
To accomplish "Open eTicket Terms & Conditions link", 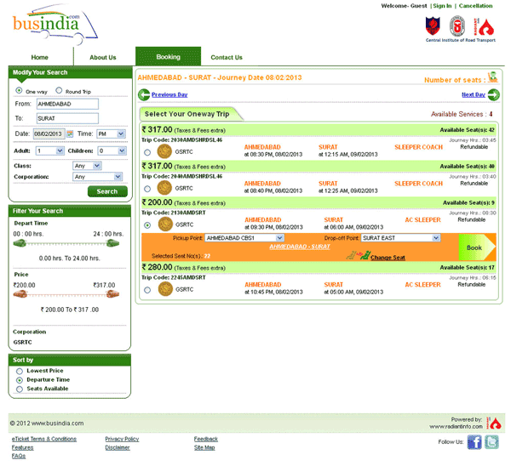I will [44, 439].
